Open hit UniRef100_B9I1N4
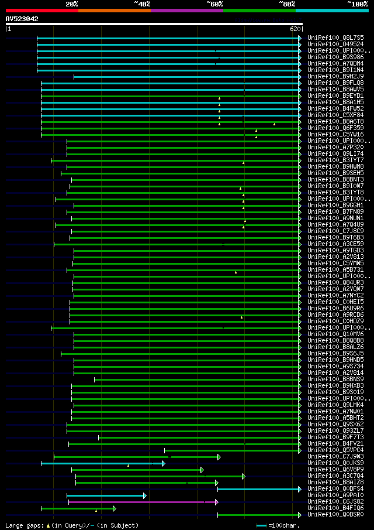Viewport: 374px width, 530px height. point(335,70)
